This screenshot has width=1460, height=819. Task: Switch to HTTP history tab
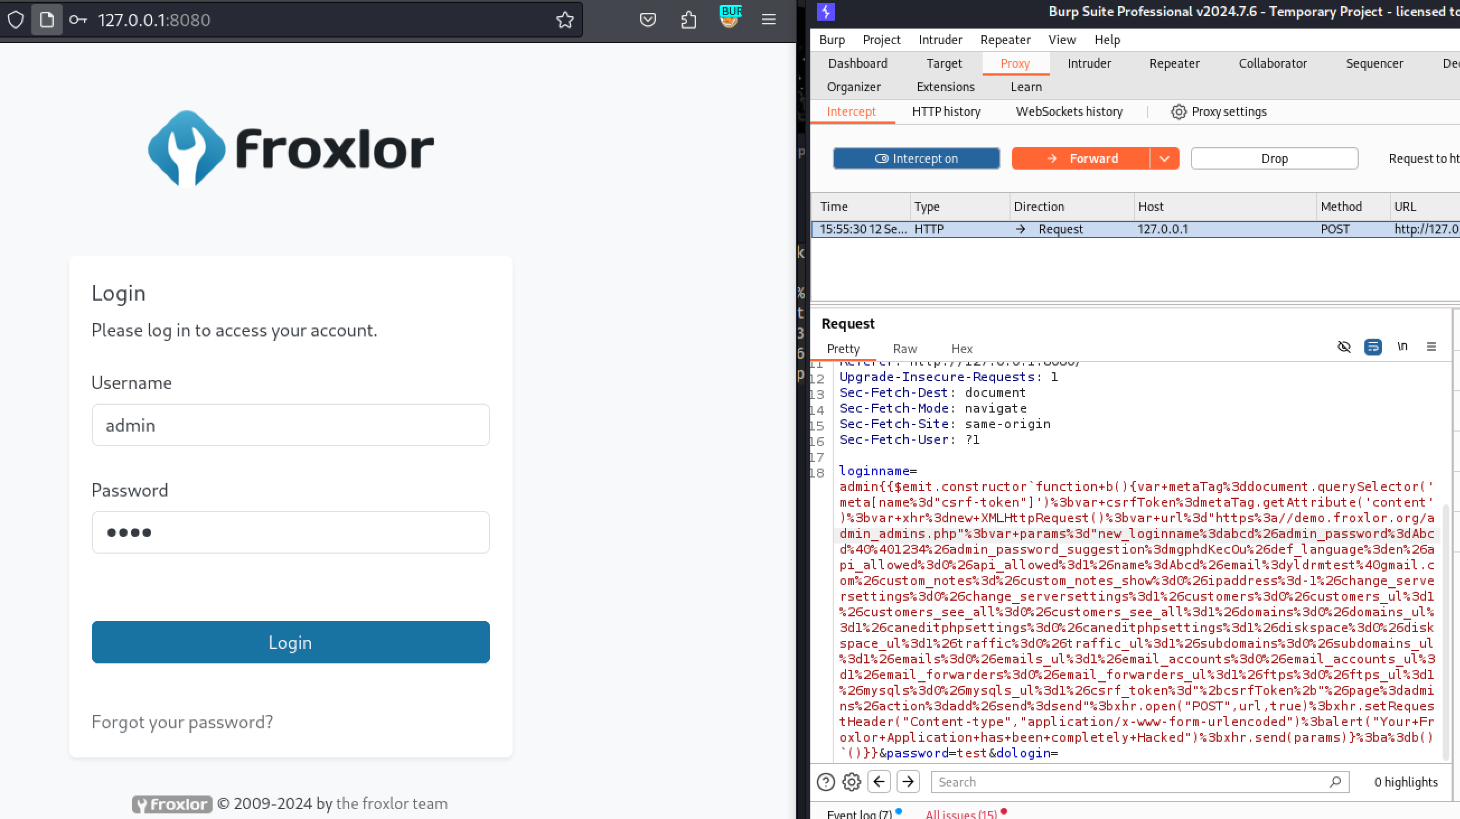pyautogui.click(x=946, y=112)
